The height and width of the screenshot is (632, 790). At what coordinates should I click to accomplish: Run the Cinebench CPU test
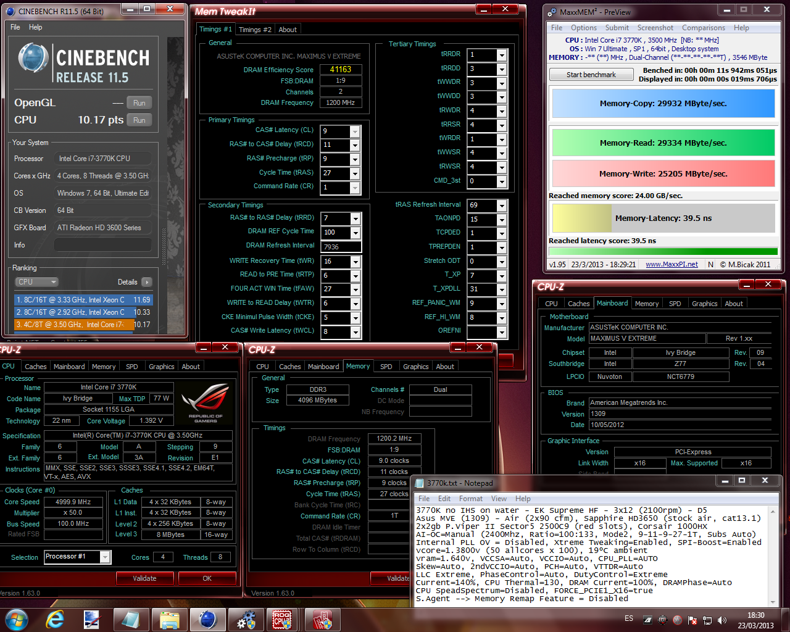click(x=139, y=120)
